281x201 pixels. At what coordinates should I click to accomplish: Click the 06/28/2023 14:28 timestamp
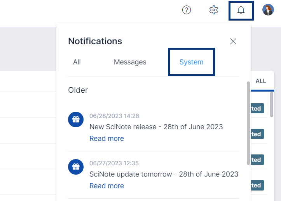point(114,116)
